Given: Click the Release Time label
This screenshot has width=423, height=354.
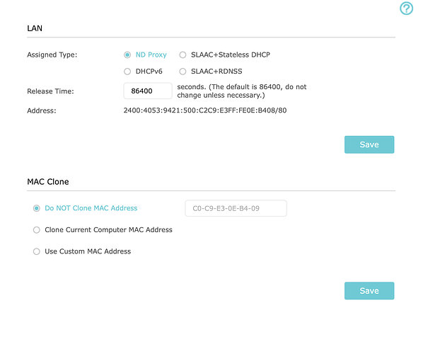Looking at the screenshot, I should (x=50, y=91).
